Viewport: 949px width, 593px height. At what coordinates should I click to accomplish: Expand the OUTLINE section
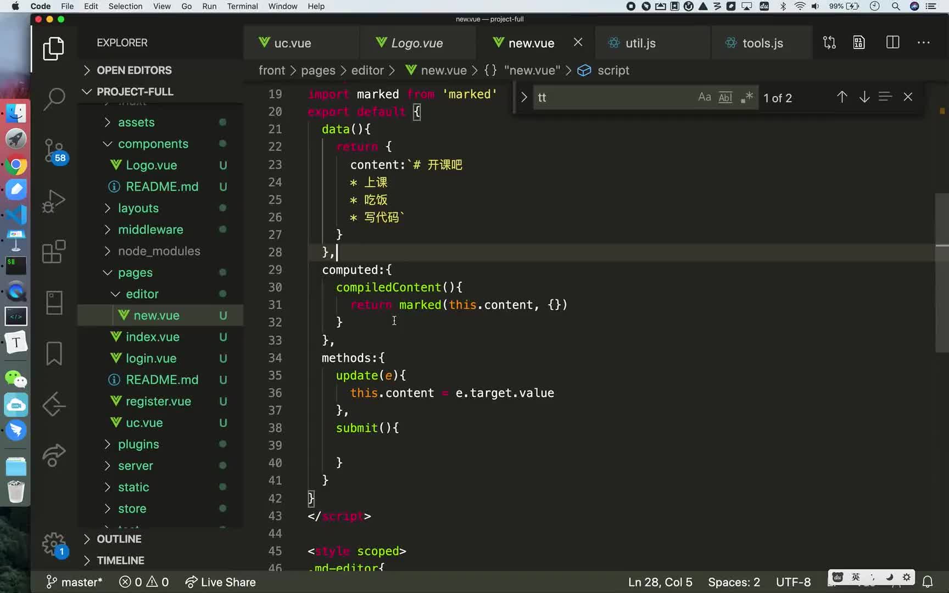119,539
